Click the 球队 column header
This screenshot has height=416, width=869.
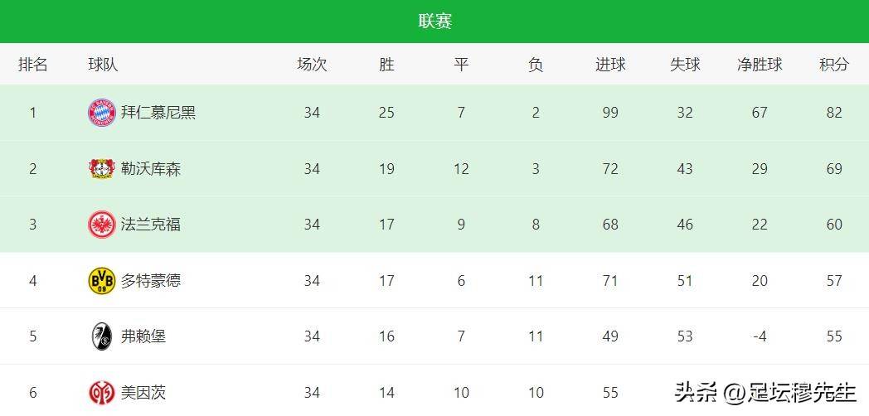(x=103, y=65)
